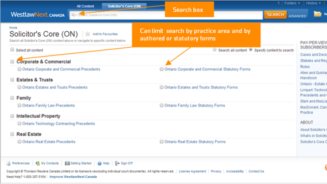
Task: Open Ontario Estates and Trusts Precedents link
Action: pyautogui.click(x=55, y=87)
